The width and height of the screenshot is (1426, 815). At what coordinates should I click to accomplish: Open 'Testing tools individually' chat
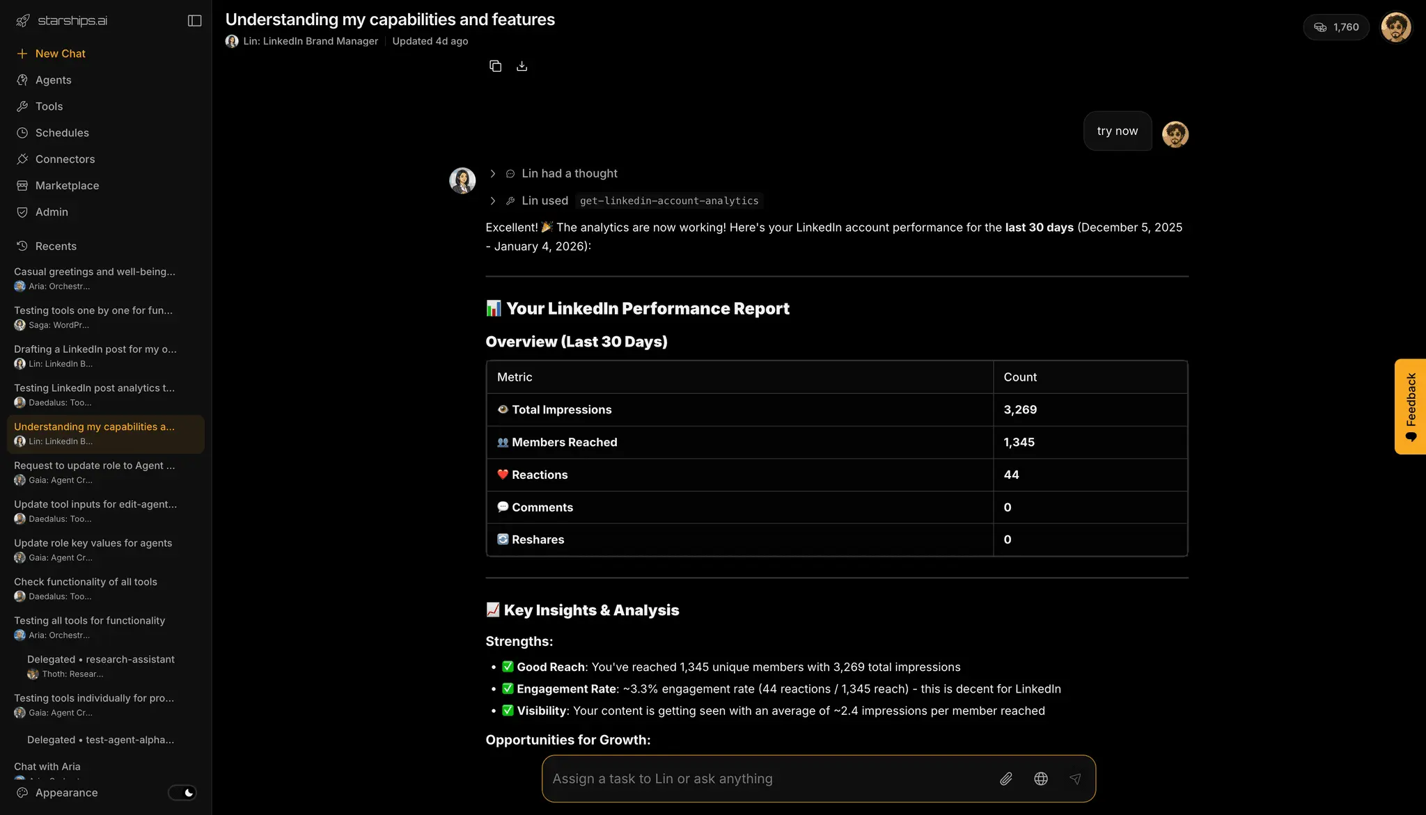[104, 704]
